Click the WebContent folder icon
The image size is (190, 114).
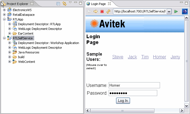click(15, 62)
